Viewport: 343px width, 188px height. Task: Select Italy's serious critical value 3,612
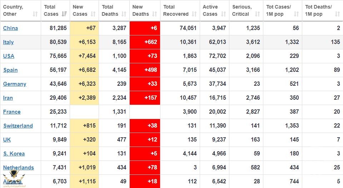253,42
